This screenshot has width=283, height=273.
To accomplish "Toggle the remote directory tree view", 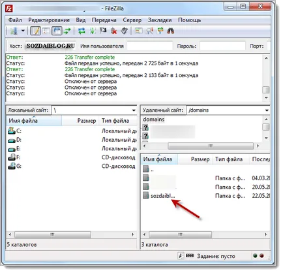I will pyautogui.click(x=57, y=31).
